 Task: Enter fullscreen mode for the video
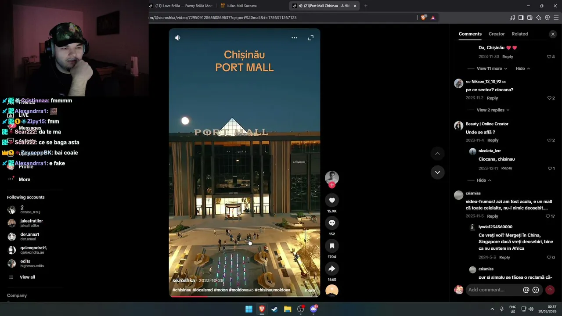311,38
